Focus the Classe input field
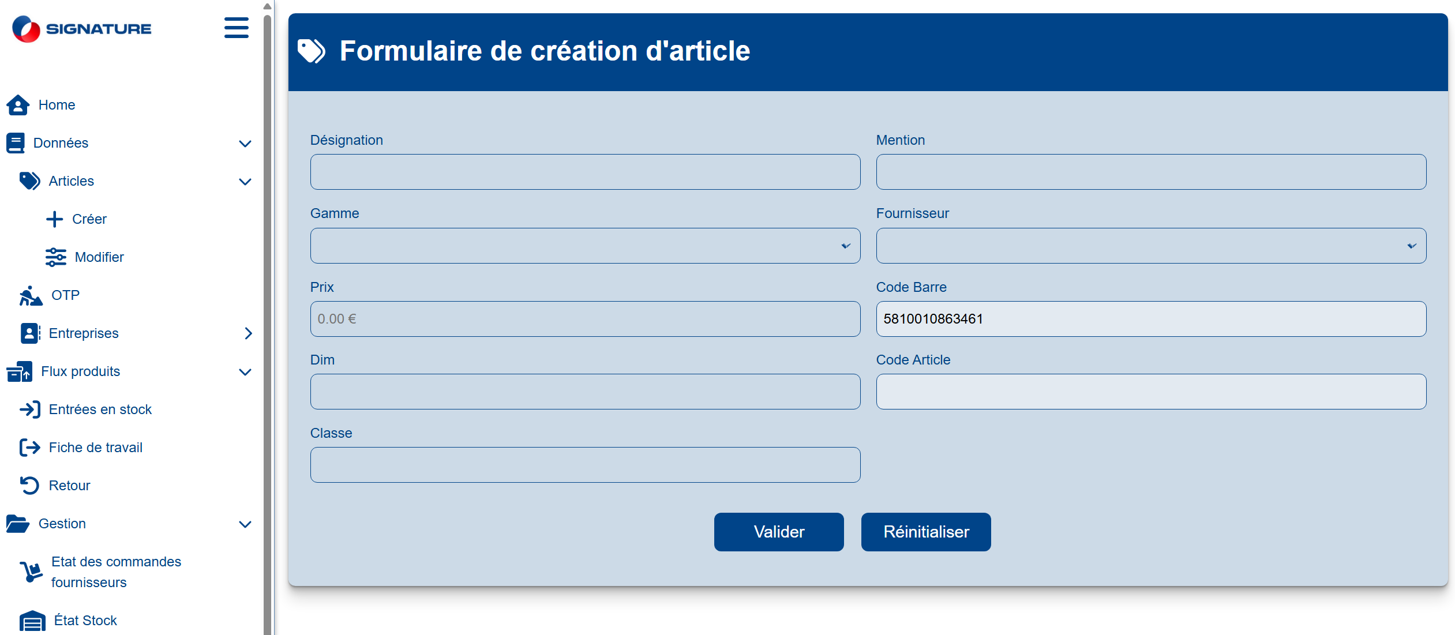This screenshot has height=635, width=1455. pyautogui.click(x=585, y=465)
